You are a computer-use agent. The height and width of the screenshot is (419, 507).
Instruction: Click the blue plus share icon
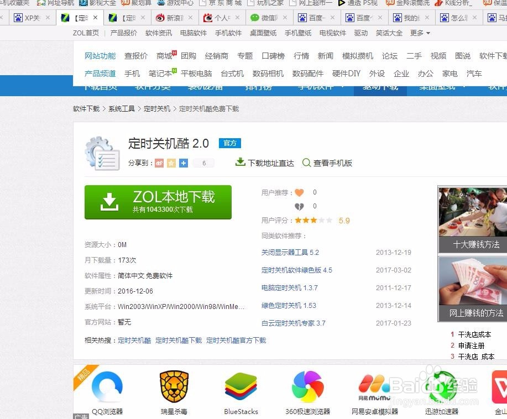coord(184,163)
